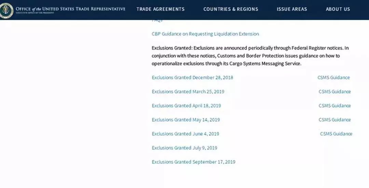Click the partially hidden FAQs link
This screenshot has width=369, height=188.
pyautogui.click(x=157, y=21)
